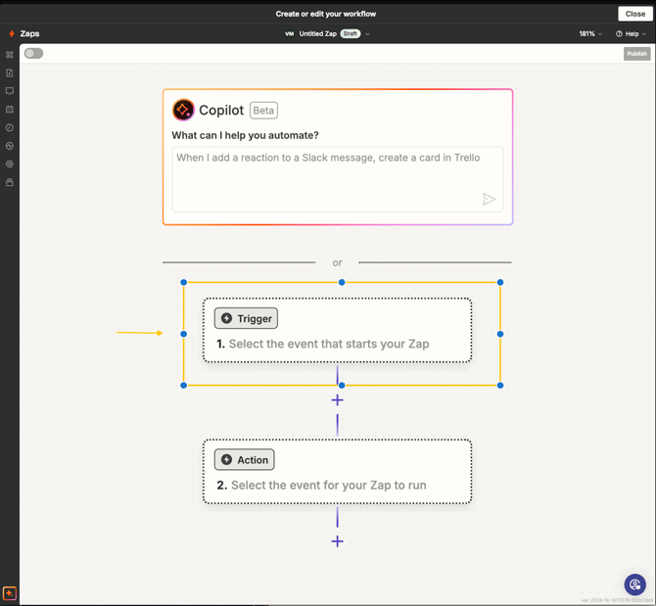This screenshot has height=606, width=656.
Task: Open the stacked versions icon in sidebar
Action: tap(10, 182)
